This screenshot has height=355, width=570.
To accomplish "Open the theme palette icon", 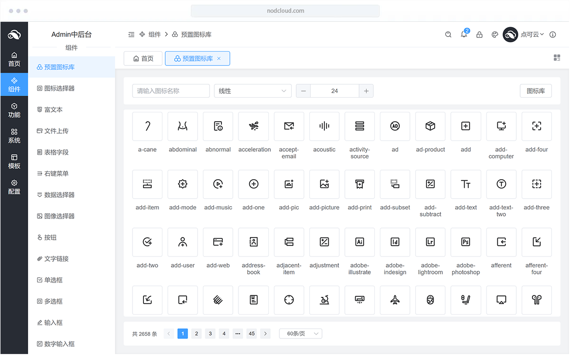I will pos(494,35).
